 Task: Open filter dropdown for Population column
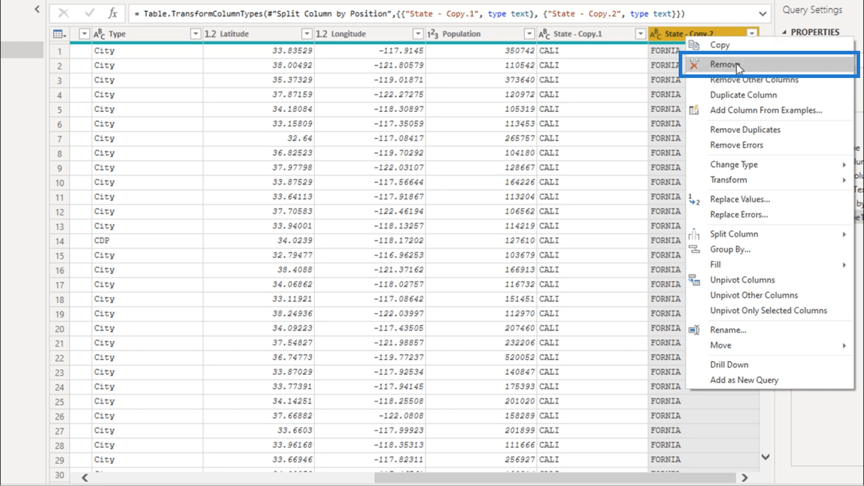click(529, 34)
